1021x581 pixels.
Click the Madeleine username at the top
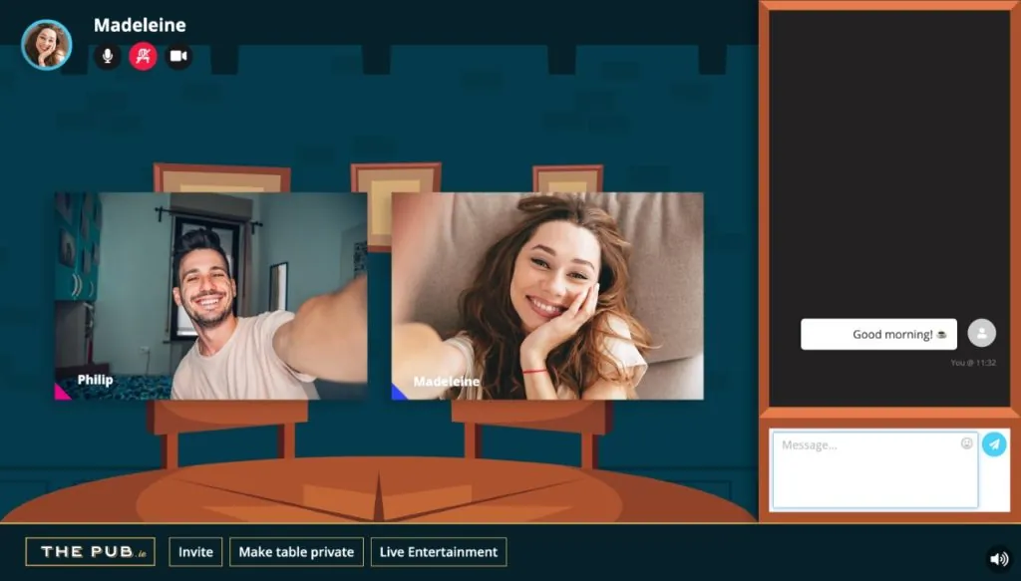140,25
